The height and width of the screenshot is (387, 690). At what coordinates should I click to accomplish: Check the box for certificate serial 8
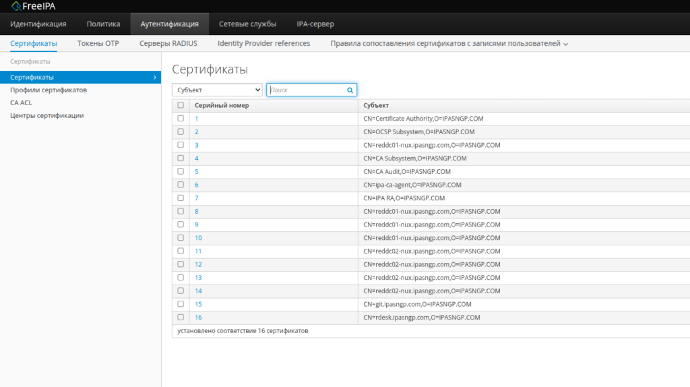pos(181,211)
